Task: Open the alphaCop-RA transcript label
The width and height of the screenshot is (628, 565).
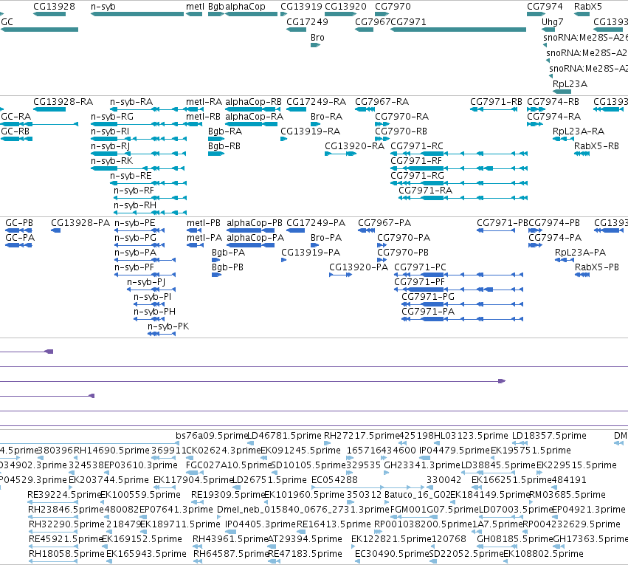Action: [255, 117]
